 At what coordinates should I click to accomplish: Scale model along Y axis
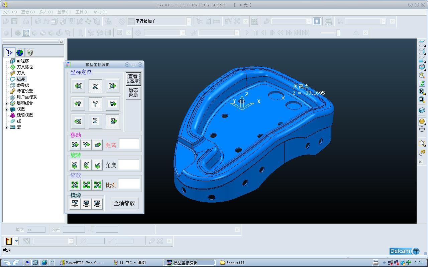86,185
